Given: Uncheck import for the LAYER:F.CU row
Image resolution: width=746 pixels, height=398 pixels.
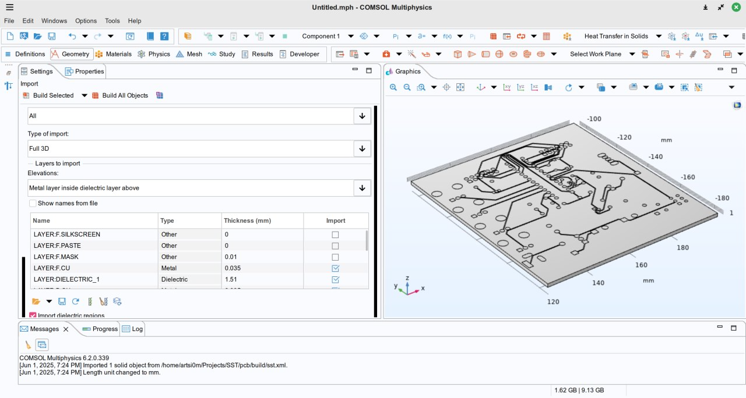Looking at the screenshot, I should pyautogui.click(x=335, y=268).
